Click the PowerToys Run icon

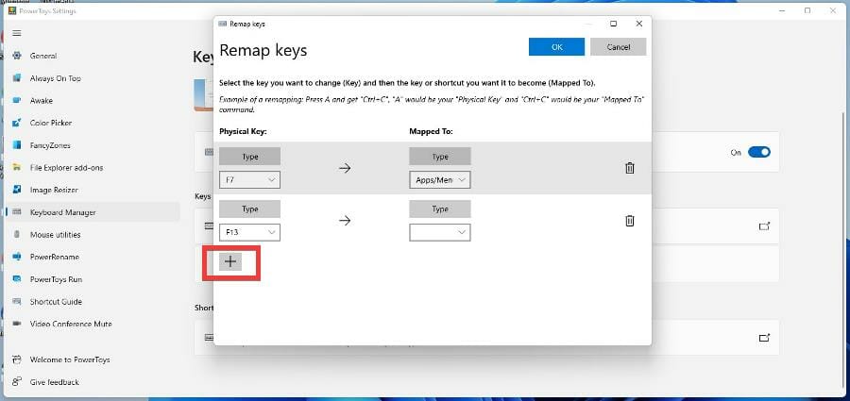click(x=17, y=279)
